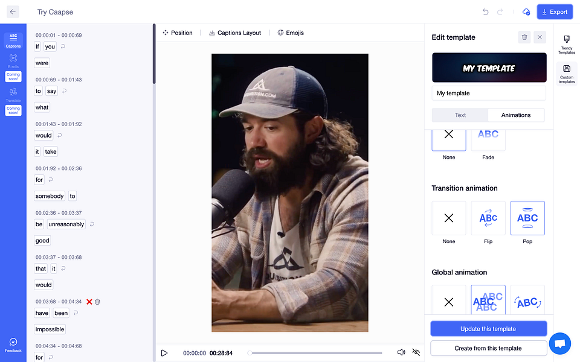Click line-break icon after 'been'

pyautogui.click(x=76, y=313)
